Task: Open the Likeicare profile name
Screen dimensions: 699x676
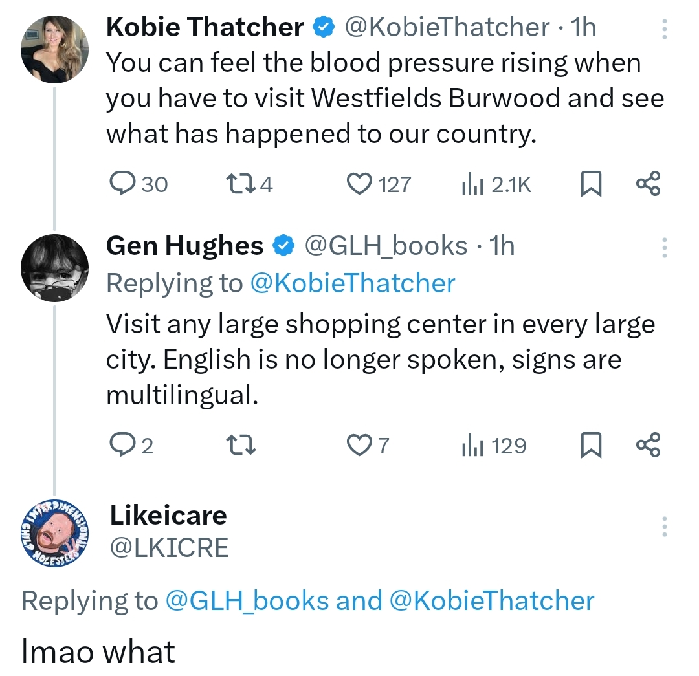Action: coord(168,515)
